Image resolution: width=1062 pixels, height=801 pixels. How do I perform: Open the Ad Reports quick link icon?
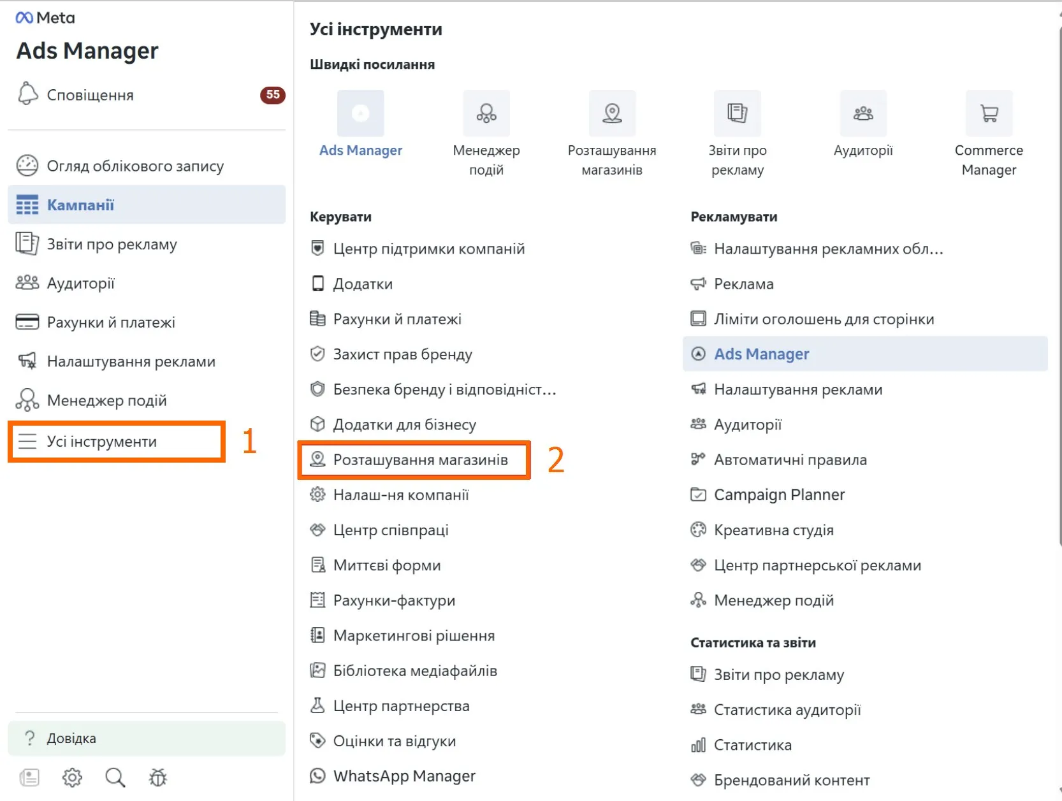(738, 113)
